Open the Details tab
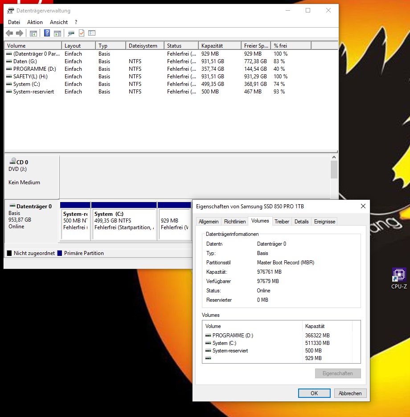The image size is (410, 417). (301, 222)
